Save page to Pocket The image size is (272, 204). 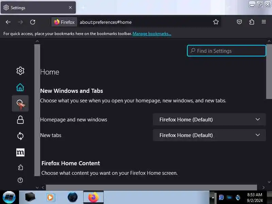[x=239, y=22]
